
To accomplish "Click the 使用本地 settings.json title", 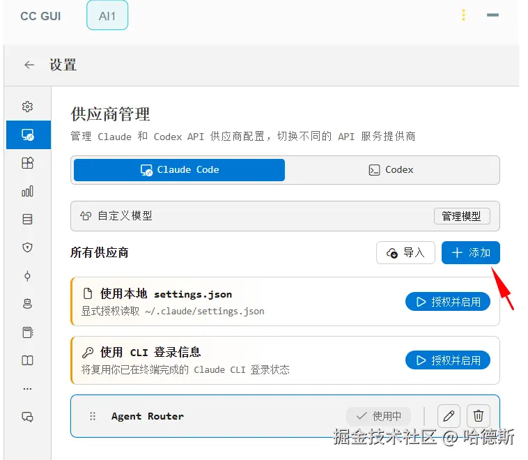I will point(166,294).
